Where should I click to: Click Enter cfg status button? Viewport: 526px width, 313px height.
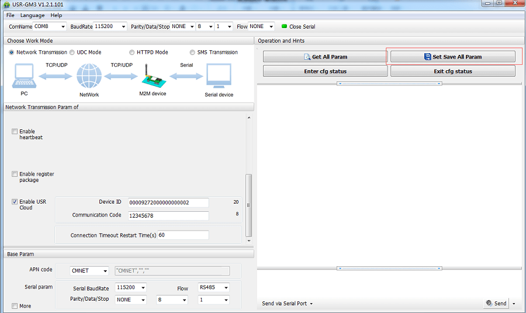click(325, 71)
